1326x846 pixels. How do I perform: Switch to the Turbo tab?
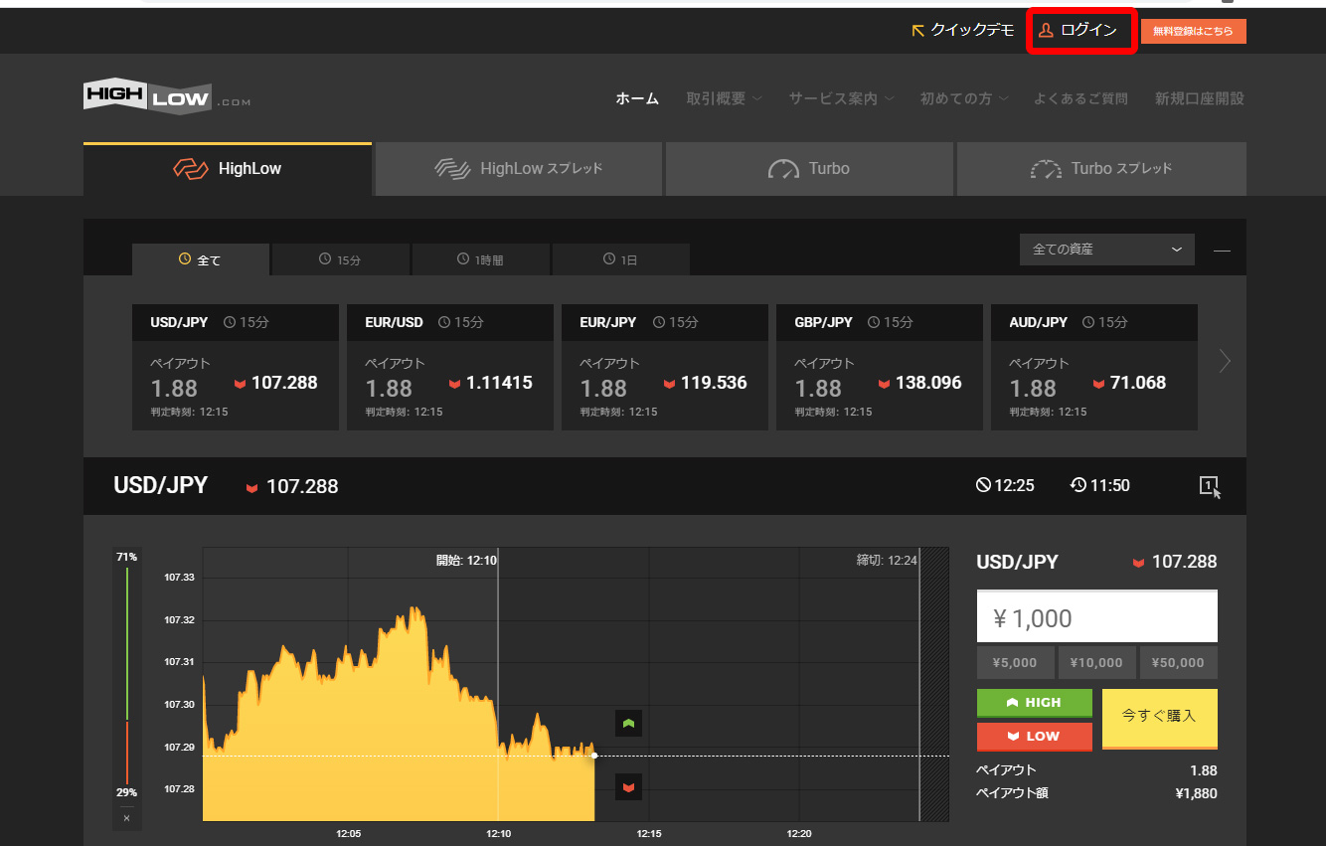(x=809, y=169)
